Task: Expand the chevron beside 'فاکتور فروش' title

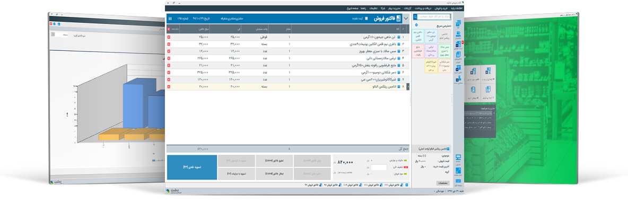Action: [x=406, y=19]
